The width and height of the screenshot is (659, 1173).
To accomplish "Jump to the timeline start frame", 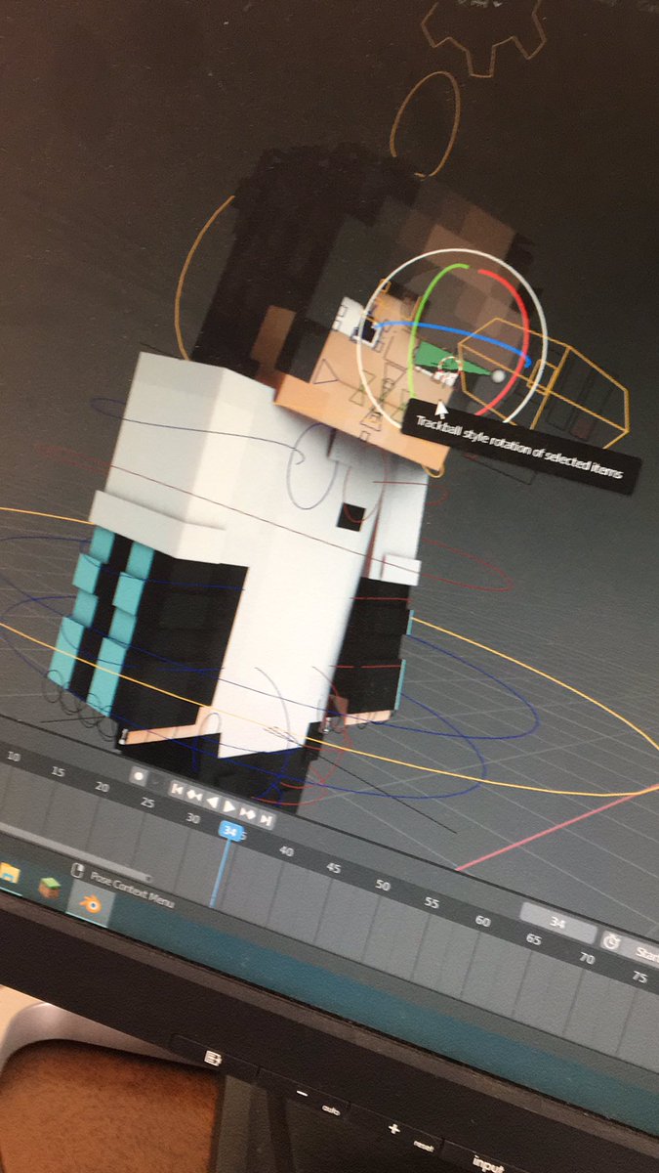I will pos(177,790).
